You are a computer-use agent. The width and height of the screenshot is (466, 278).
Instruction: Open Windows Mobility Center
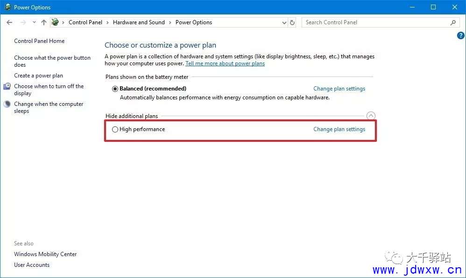45,254
